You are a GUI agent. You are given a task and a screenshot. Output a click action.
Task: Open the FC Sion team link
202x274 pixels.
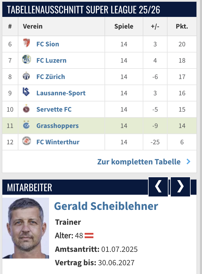[x=48, y=44]
